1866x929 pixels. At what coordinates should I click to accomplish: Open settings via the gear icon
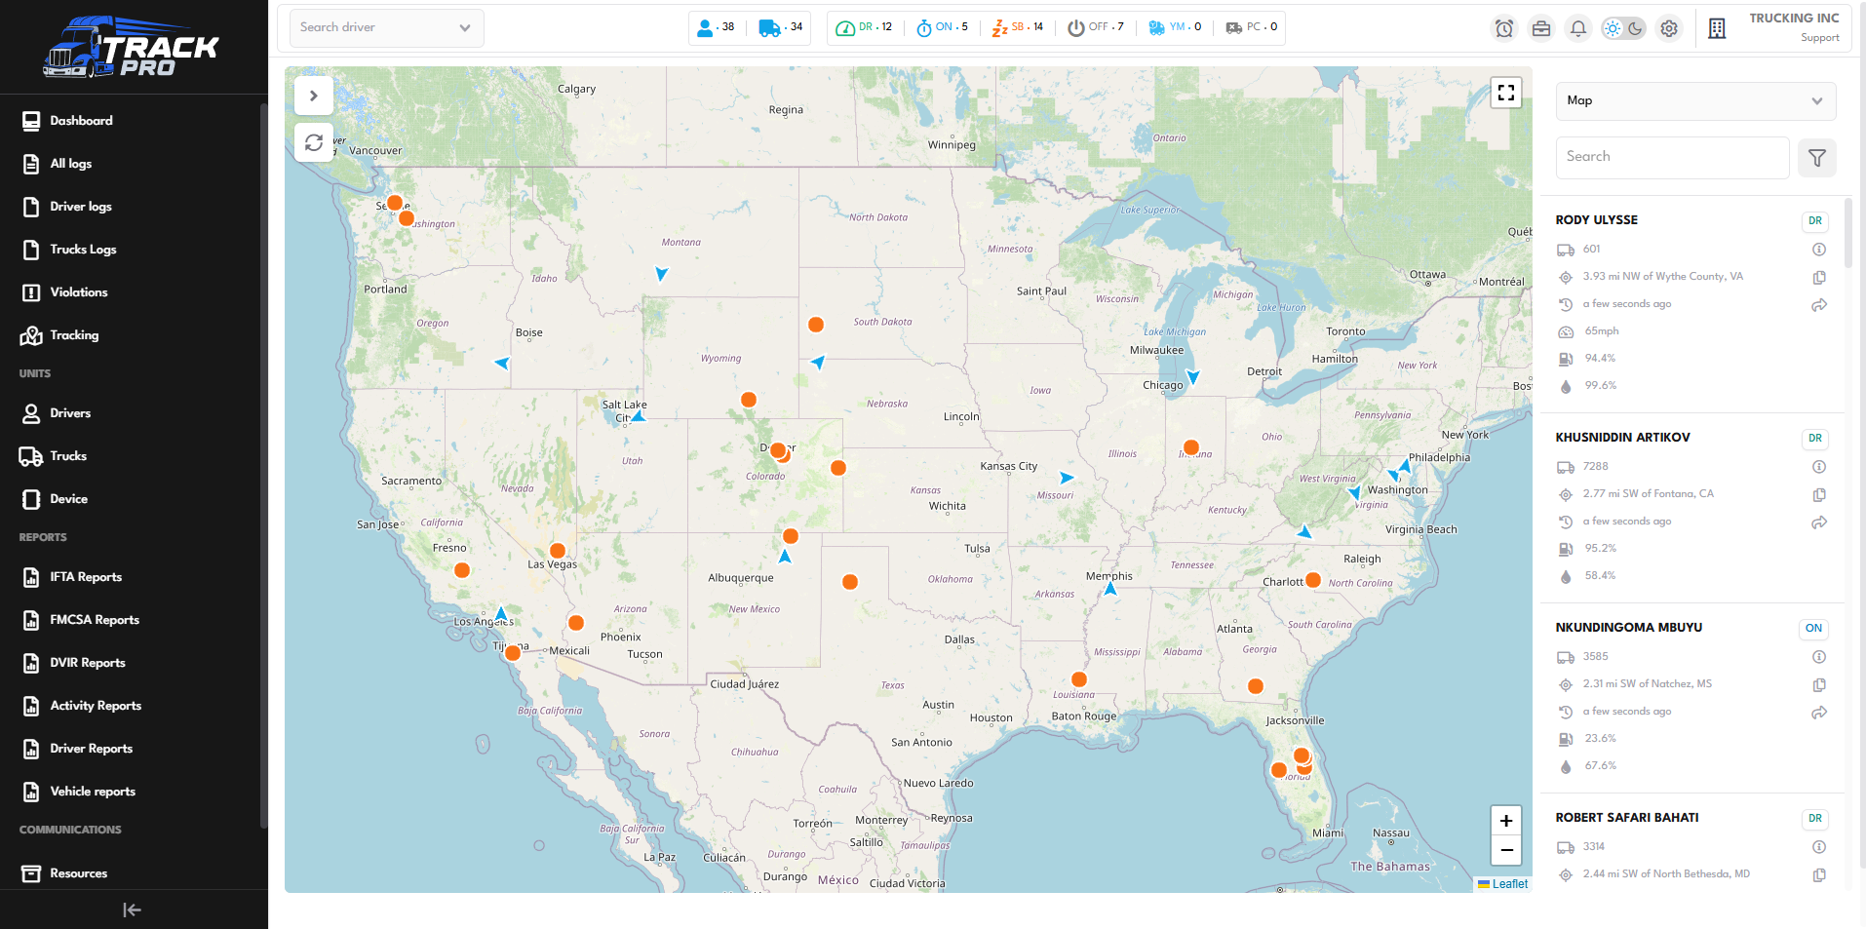(x=1669, y=28)
